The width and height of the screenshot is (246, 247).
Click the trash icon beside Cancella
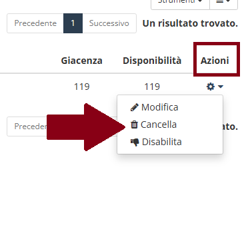pos(134,124)
